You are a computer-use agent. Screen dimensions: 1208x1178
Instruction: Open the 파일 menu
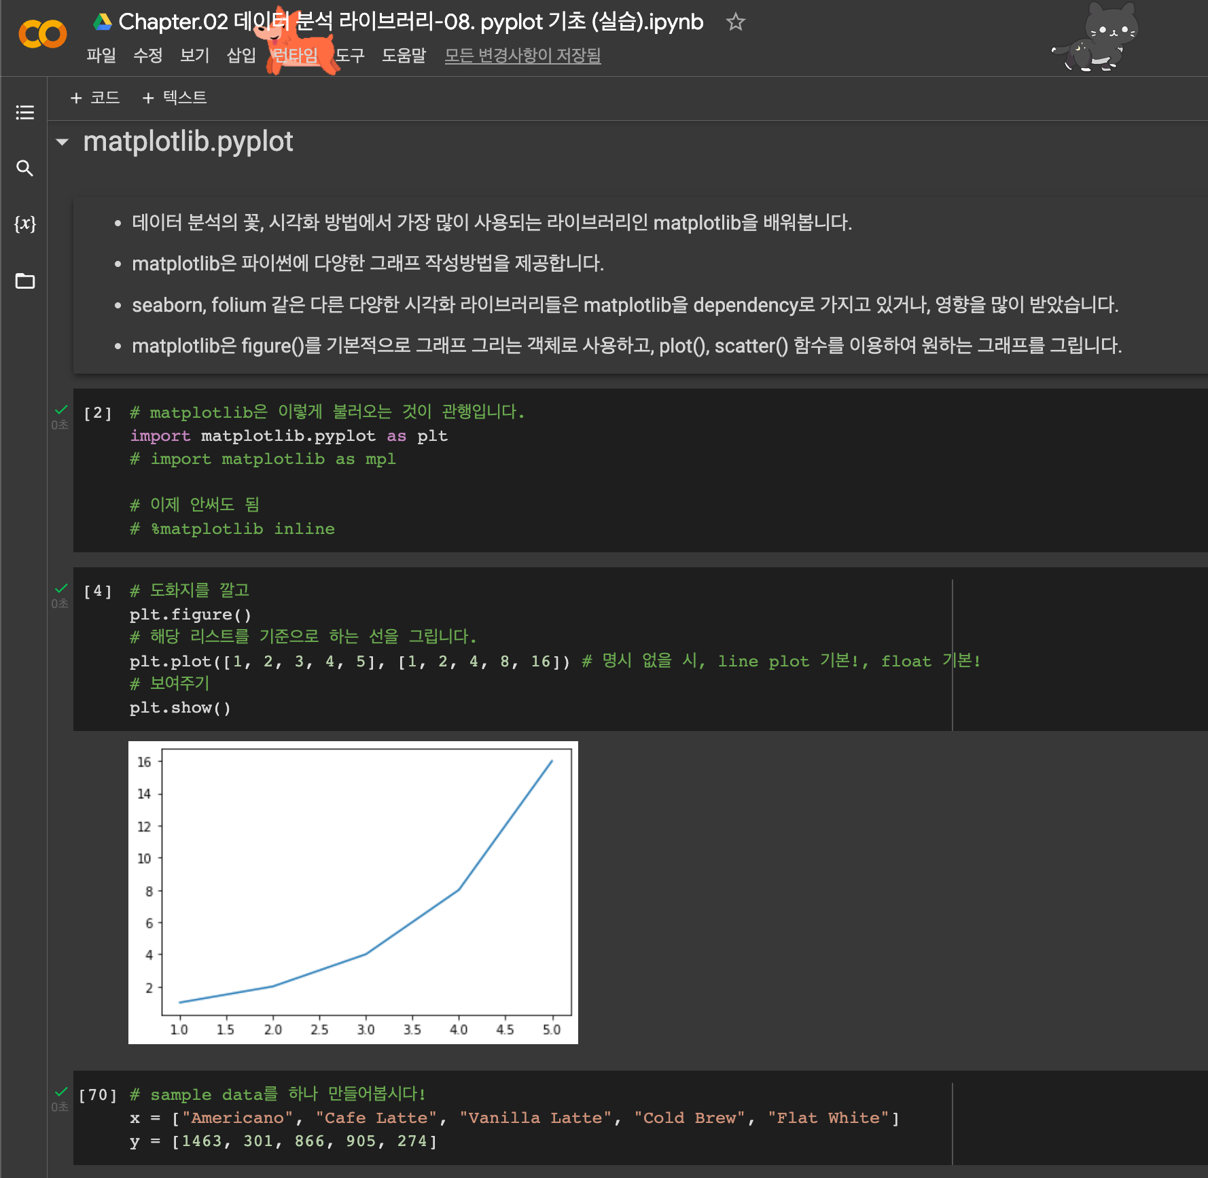(101, 55)
